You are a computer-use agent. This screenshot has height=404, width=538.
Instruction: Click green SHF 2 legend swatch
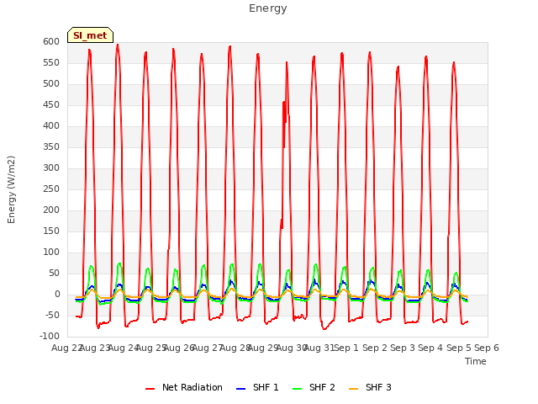[x=297, y=389]
